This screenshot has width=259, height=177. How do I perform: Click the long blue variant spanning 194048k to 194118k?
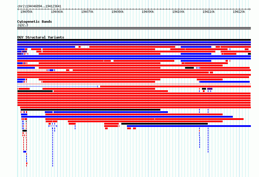click(x=127, y=117)
